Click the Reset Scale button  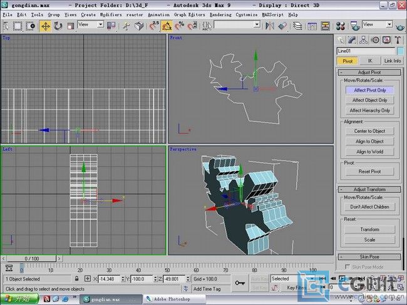[x=369, y=240]
